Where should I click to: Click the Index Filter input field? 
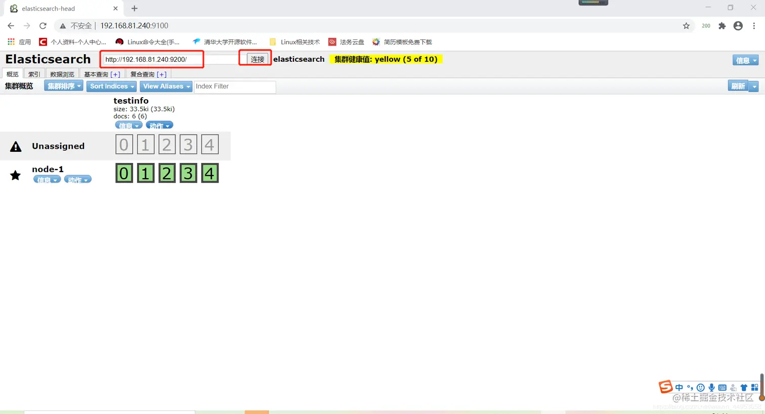[x=235, y=87]
